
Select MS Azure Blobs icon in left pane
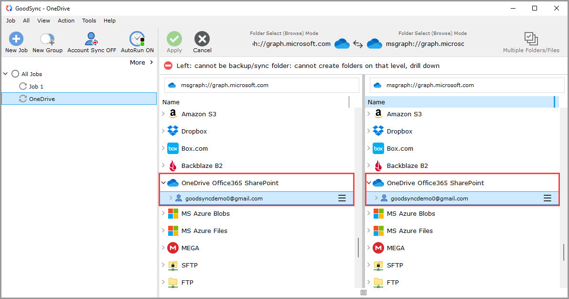click(x=173, y=214)
